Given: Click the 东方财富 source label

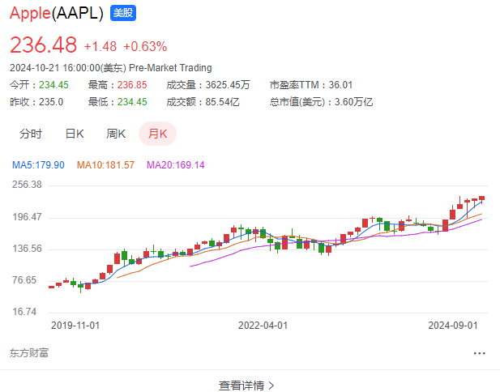Looking at the screenshot, I should 29,353.
